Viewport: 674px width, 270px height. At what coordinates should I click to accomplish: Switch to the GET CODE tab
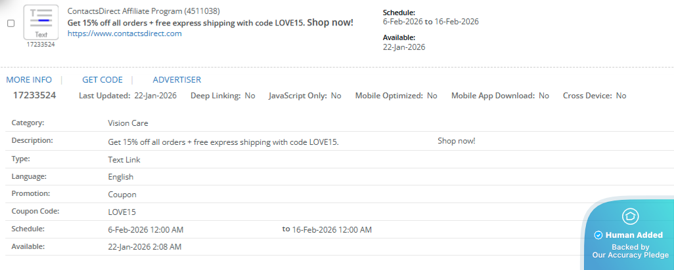coord(102,80)
